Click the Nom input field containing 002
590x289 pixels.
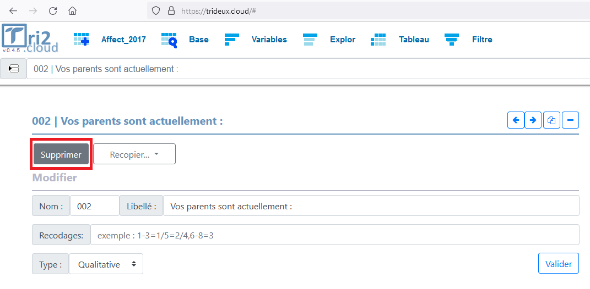(x=95, y=205)
